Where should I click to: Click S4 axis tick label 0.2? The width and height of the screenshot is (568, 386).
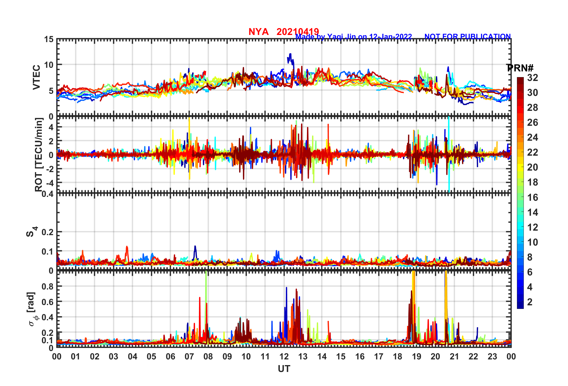(47, 232)
